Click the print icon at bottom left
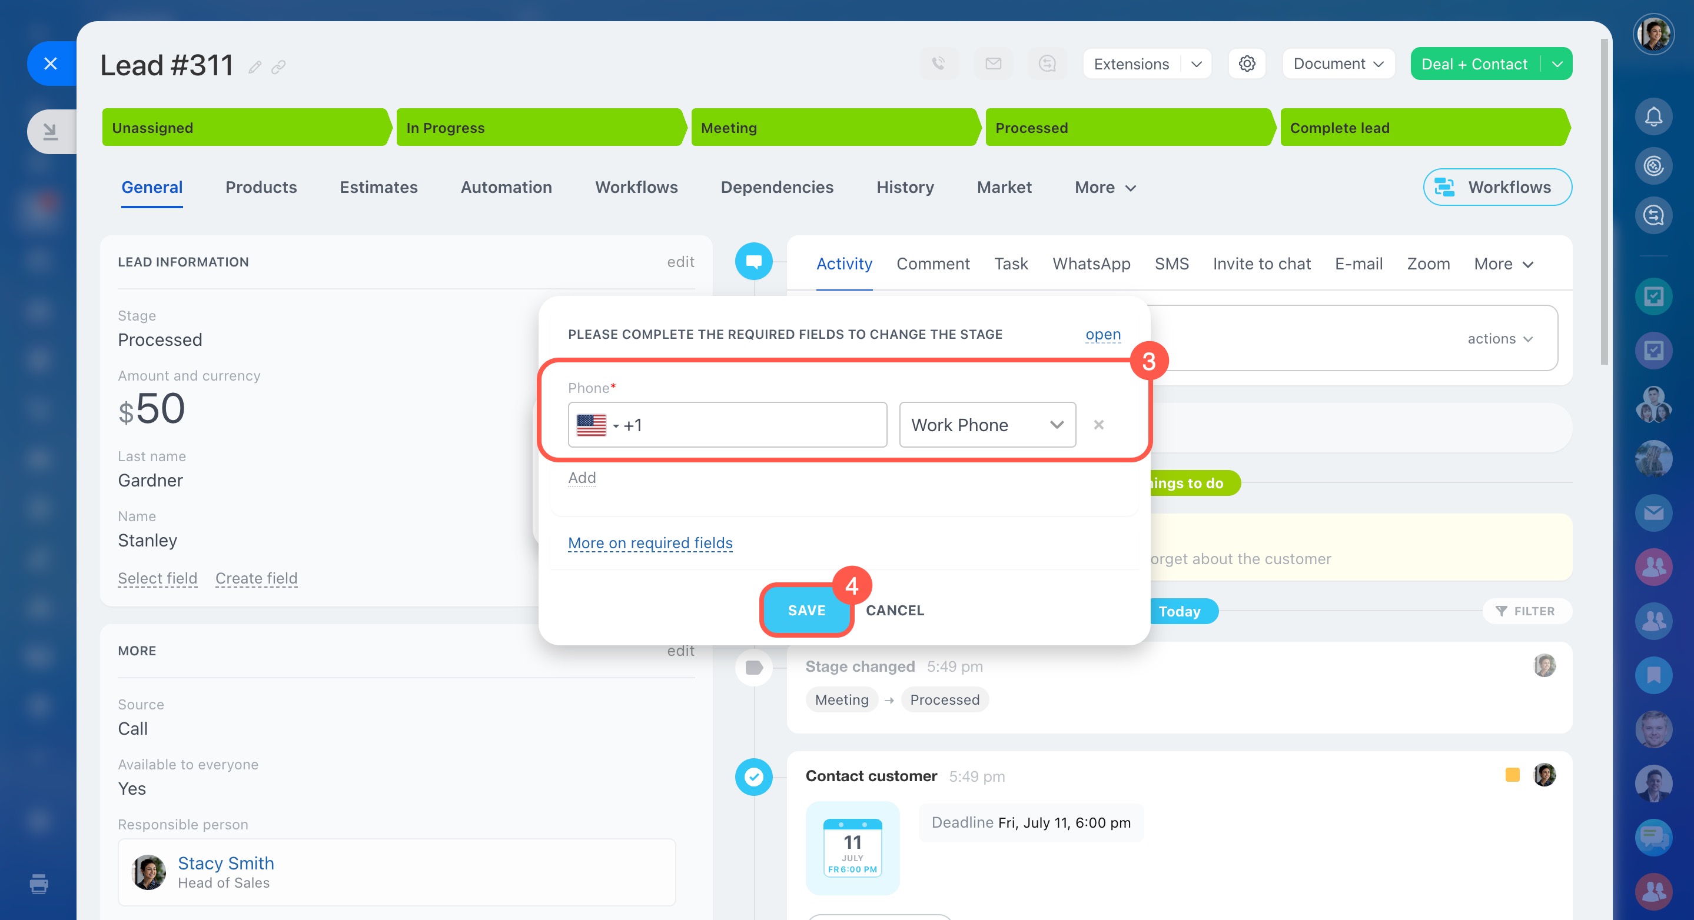The width and height of the screenshot is (1694, 920). pos(39,884)
